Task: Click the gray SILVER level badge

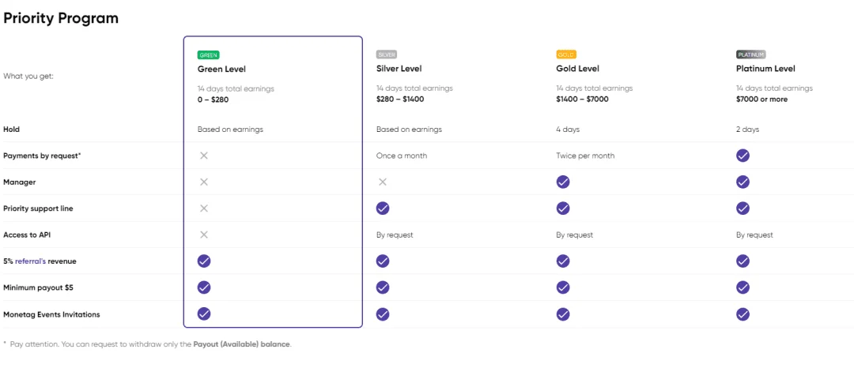Action: (387, 55)
